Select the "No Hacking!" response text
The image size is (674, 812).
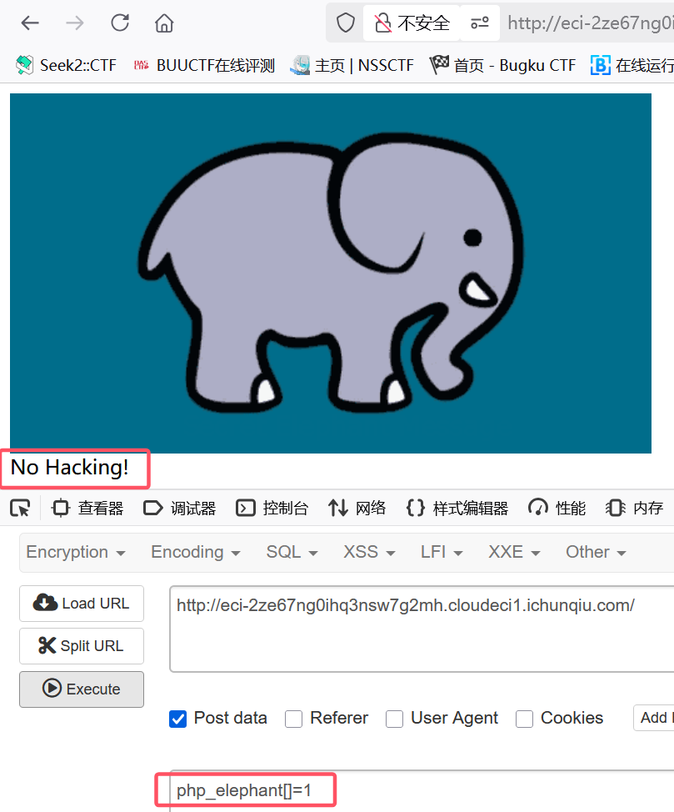tap(69, 468)
